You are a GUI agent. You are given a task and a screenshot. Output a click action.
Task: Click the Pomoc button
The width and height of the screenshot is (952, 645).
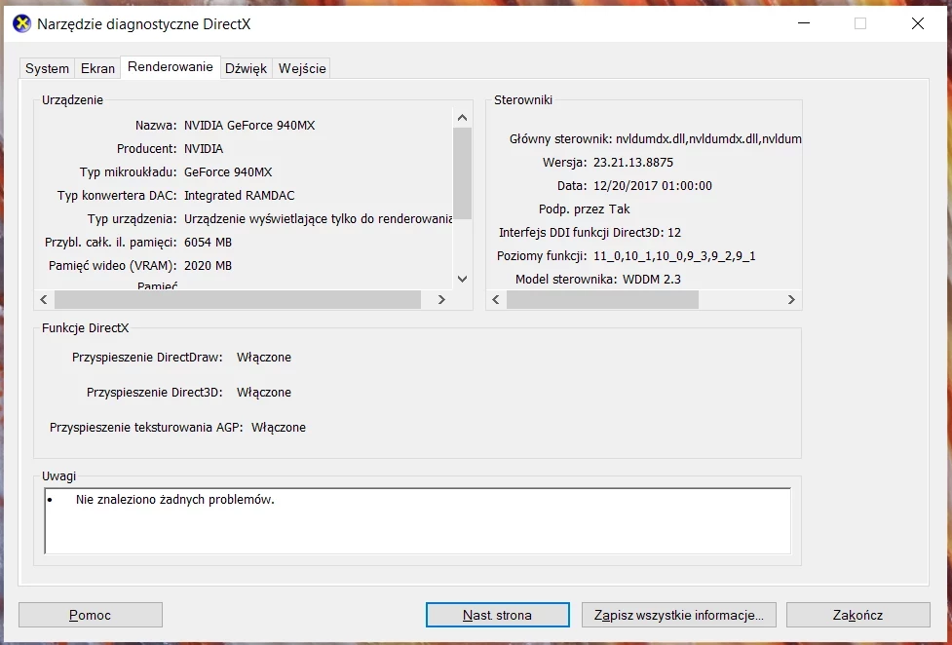(x=91, y=615)
